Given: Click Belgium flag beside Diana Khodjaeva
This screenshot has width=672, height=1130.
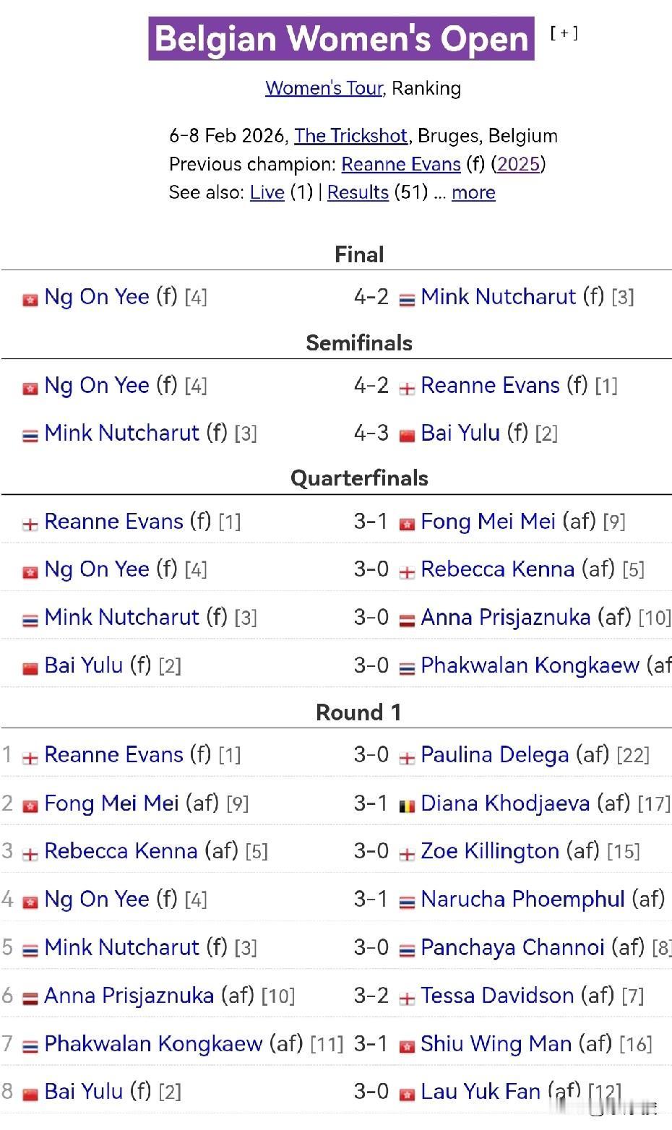Looking at the screenshot, I should point(407,806).
